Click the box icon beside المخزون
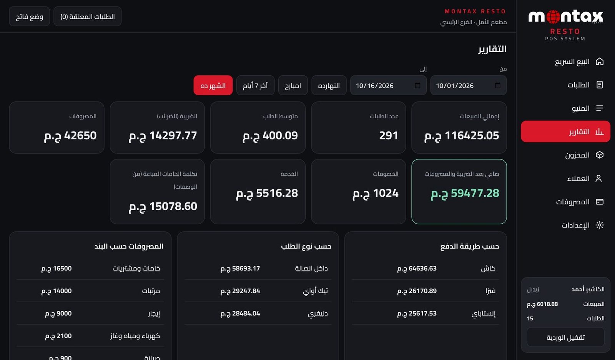615x360 pixels. point(600,155)
